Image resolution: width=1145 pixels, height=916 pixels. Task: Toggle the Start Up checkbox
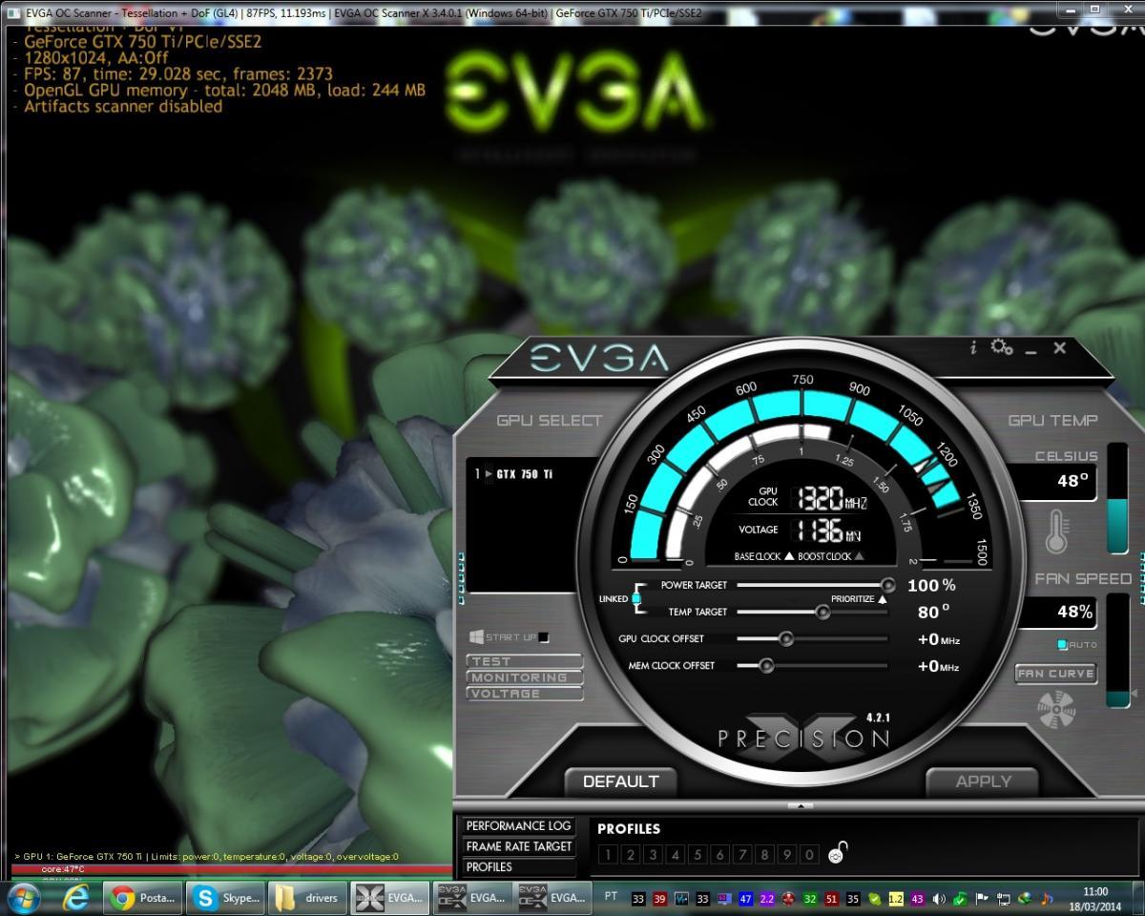tap(544, 637)
